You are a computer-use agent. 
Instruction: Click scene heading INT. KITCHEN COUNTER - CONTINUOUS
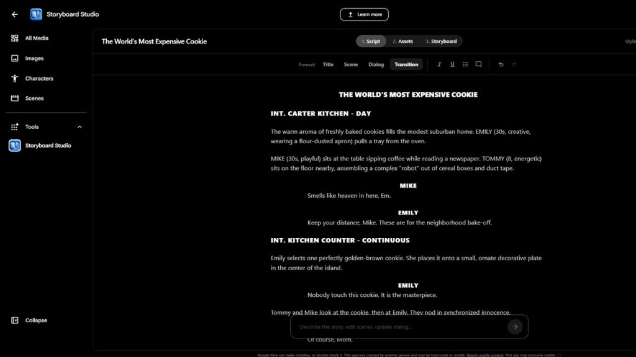pos(340,240)
